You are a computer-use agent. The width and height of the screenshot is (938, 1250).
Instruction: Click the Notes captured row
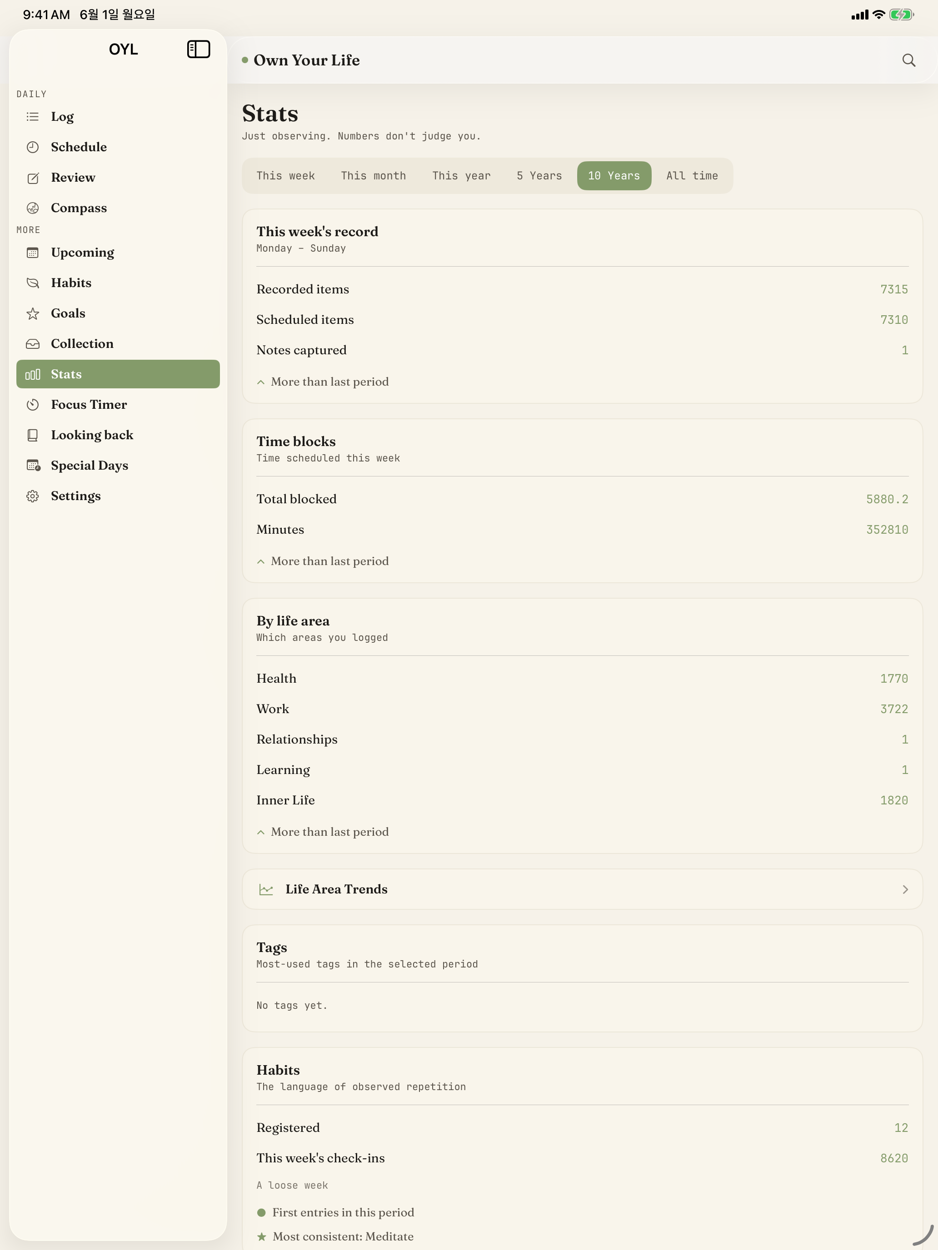coord(582,350)
